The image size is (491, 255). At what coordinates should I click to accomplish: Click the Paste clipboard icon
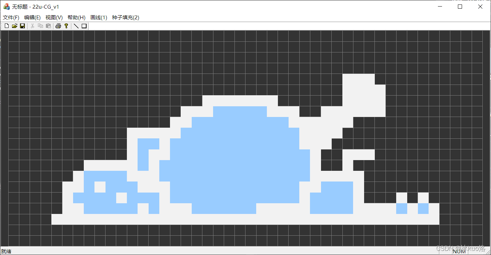(x=48, y=26)
